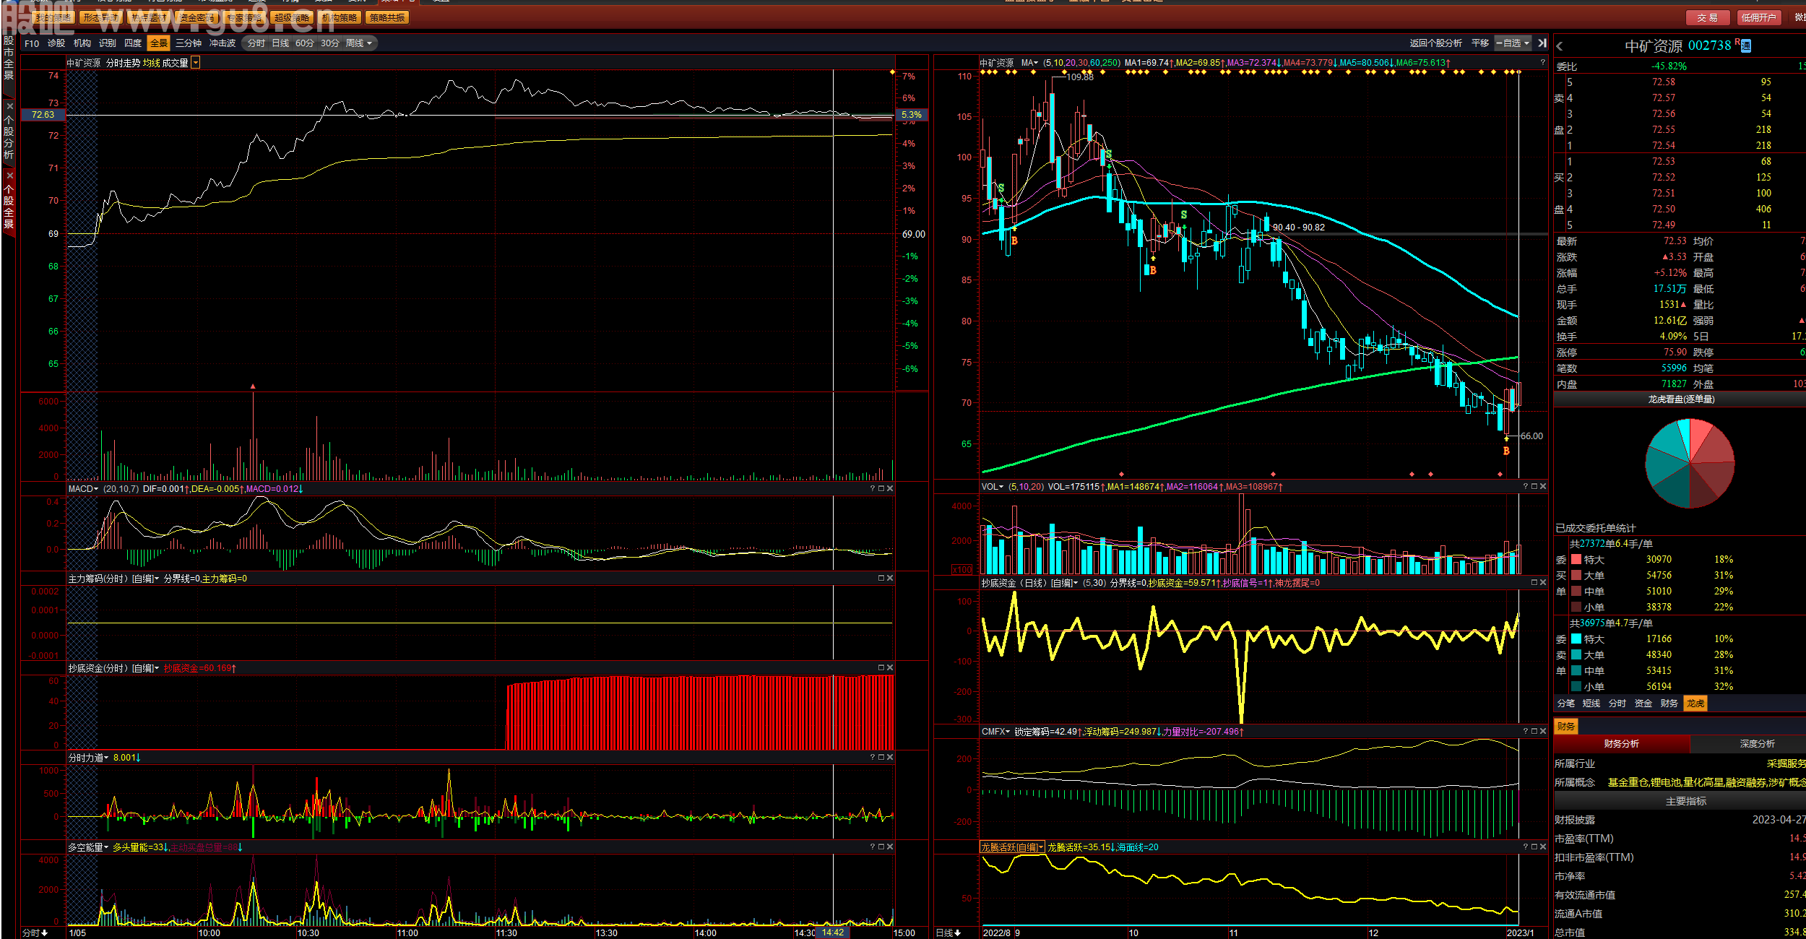Close the 个股全景 sidebar tab with its X
The height and width of the screenshot is (939, 1806).
click(9, 175)
